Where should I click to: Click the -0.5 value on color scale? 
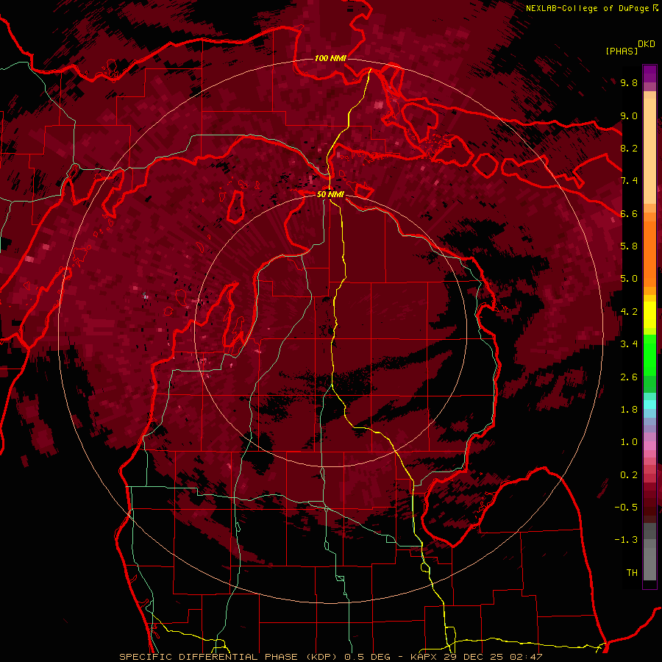pyautogui.click(x=626, y=508)
